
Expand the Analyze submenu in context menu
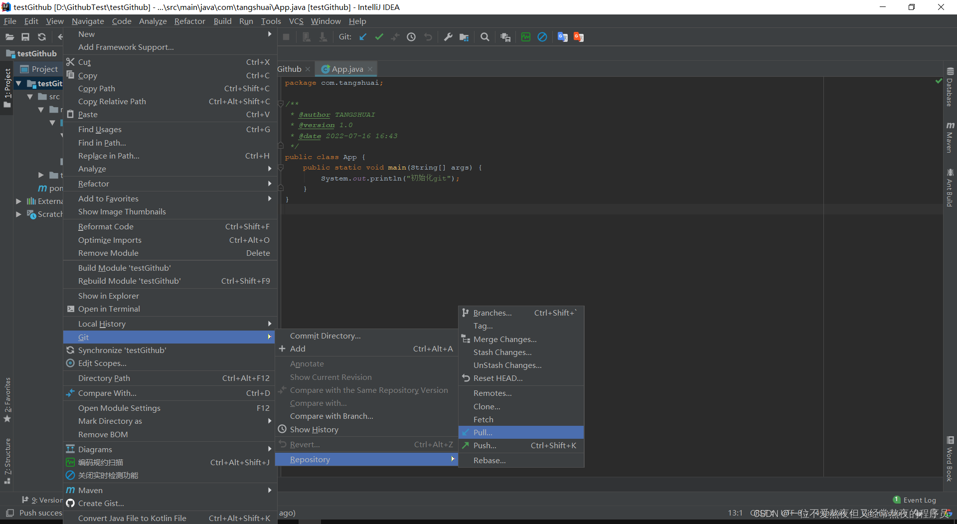click(170, 169)
